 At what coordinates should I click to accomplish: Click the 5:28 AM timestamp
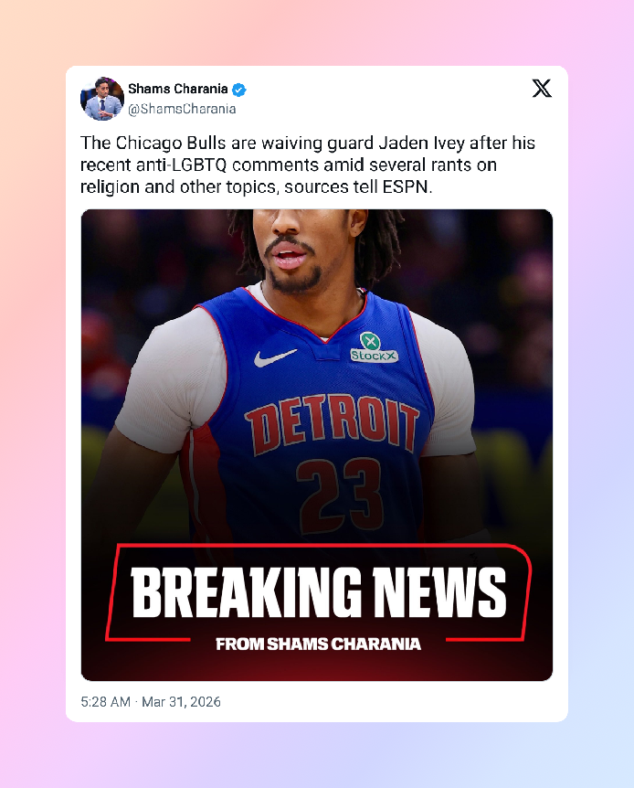[x=105, y=701]
